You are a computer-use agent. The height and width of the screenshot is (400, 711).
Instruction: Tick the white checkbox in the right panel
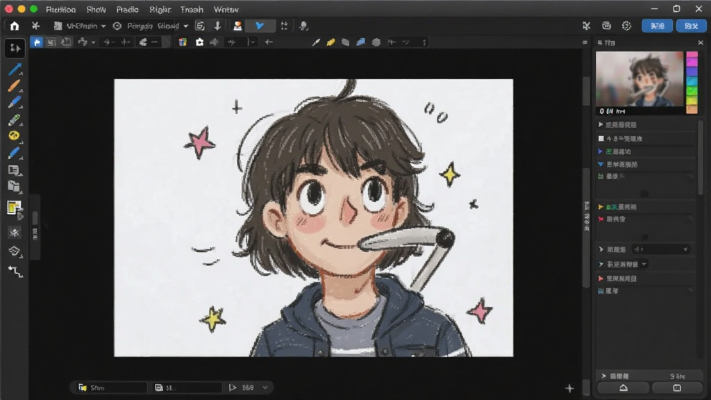point(601,138)
